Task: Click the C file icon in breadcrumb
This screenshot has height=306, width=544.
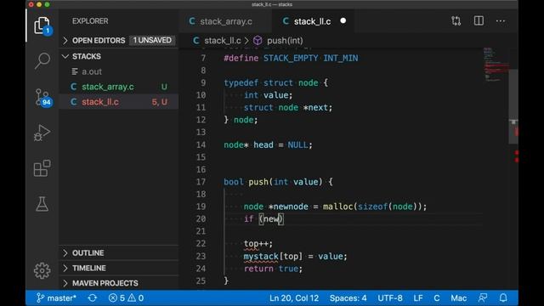Action: pos(196,41)
